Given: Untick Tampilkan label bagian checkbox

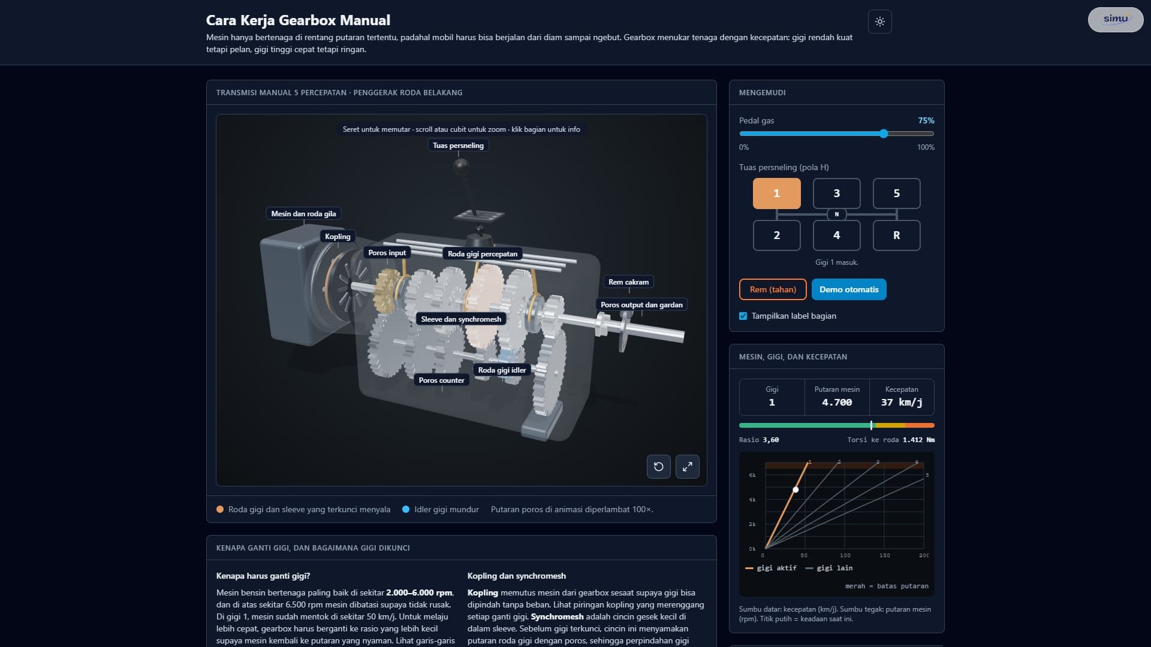Looking at the screenshot, I should pos(743,316).
